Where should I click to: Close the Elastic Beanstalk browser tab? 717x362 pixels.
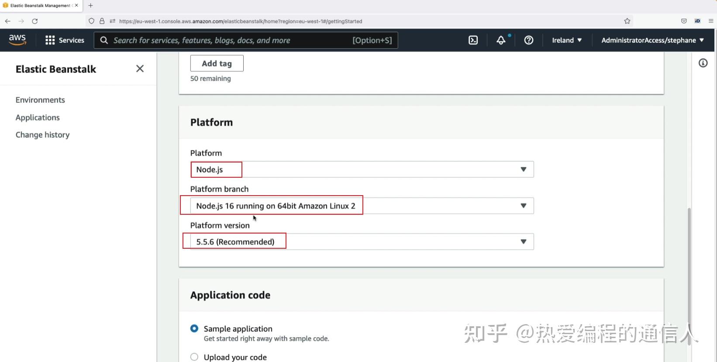coord(76,6)
